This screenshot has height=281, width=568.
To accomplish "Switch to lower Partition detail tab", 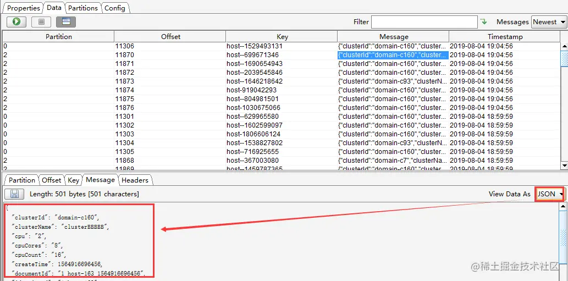I will [x=22, y=180].
